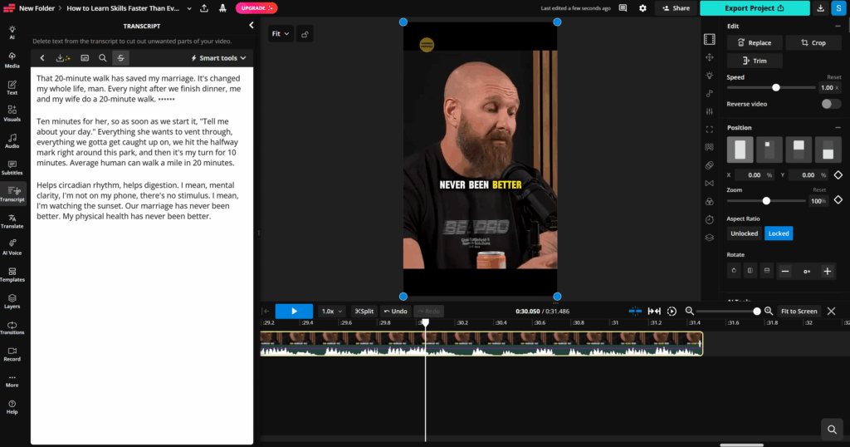The height and width of the screenshot is (447, 850).
Task: Zoom in the timeline with plus magnifier
Action: pos(768,312)
